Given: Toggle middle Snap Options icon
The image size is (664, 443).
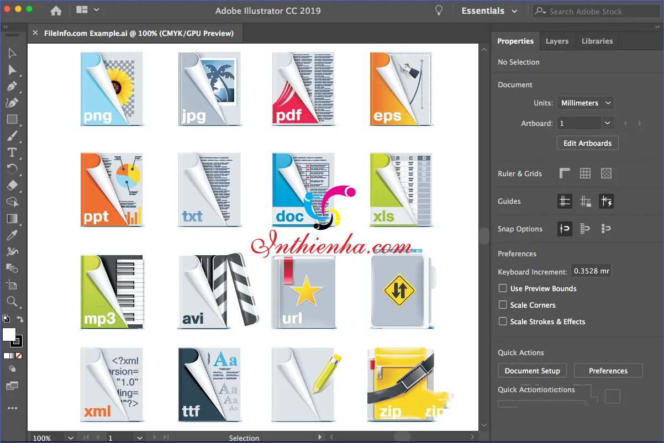Looking at the screenshot, I should pyautogui.click(x=586, y=229).
